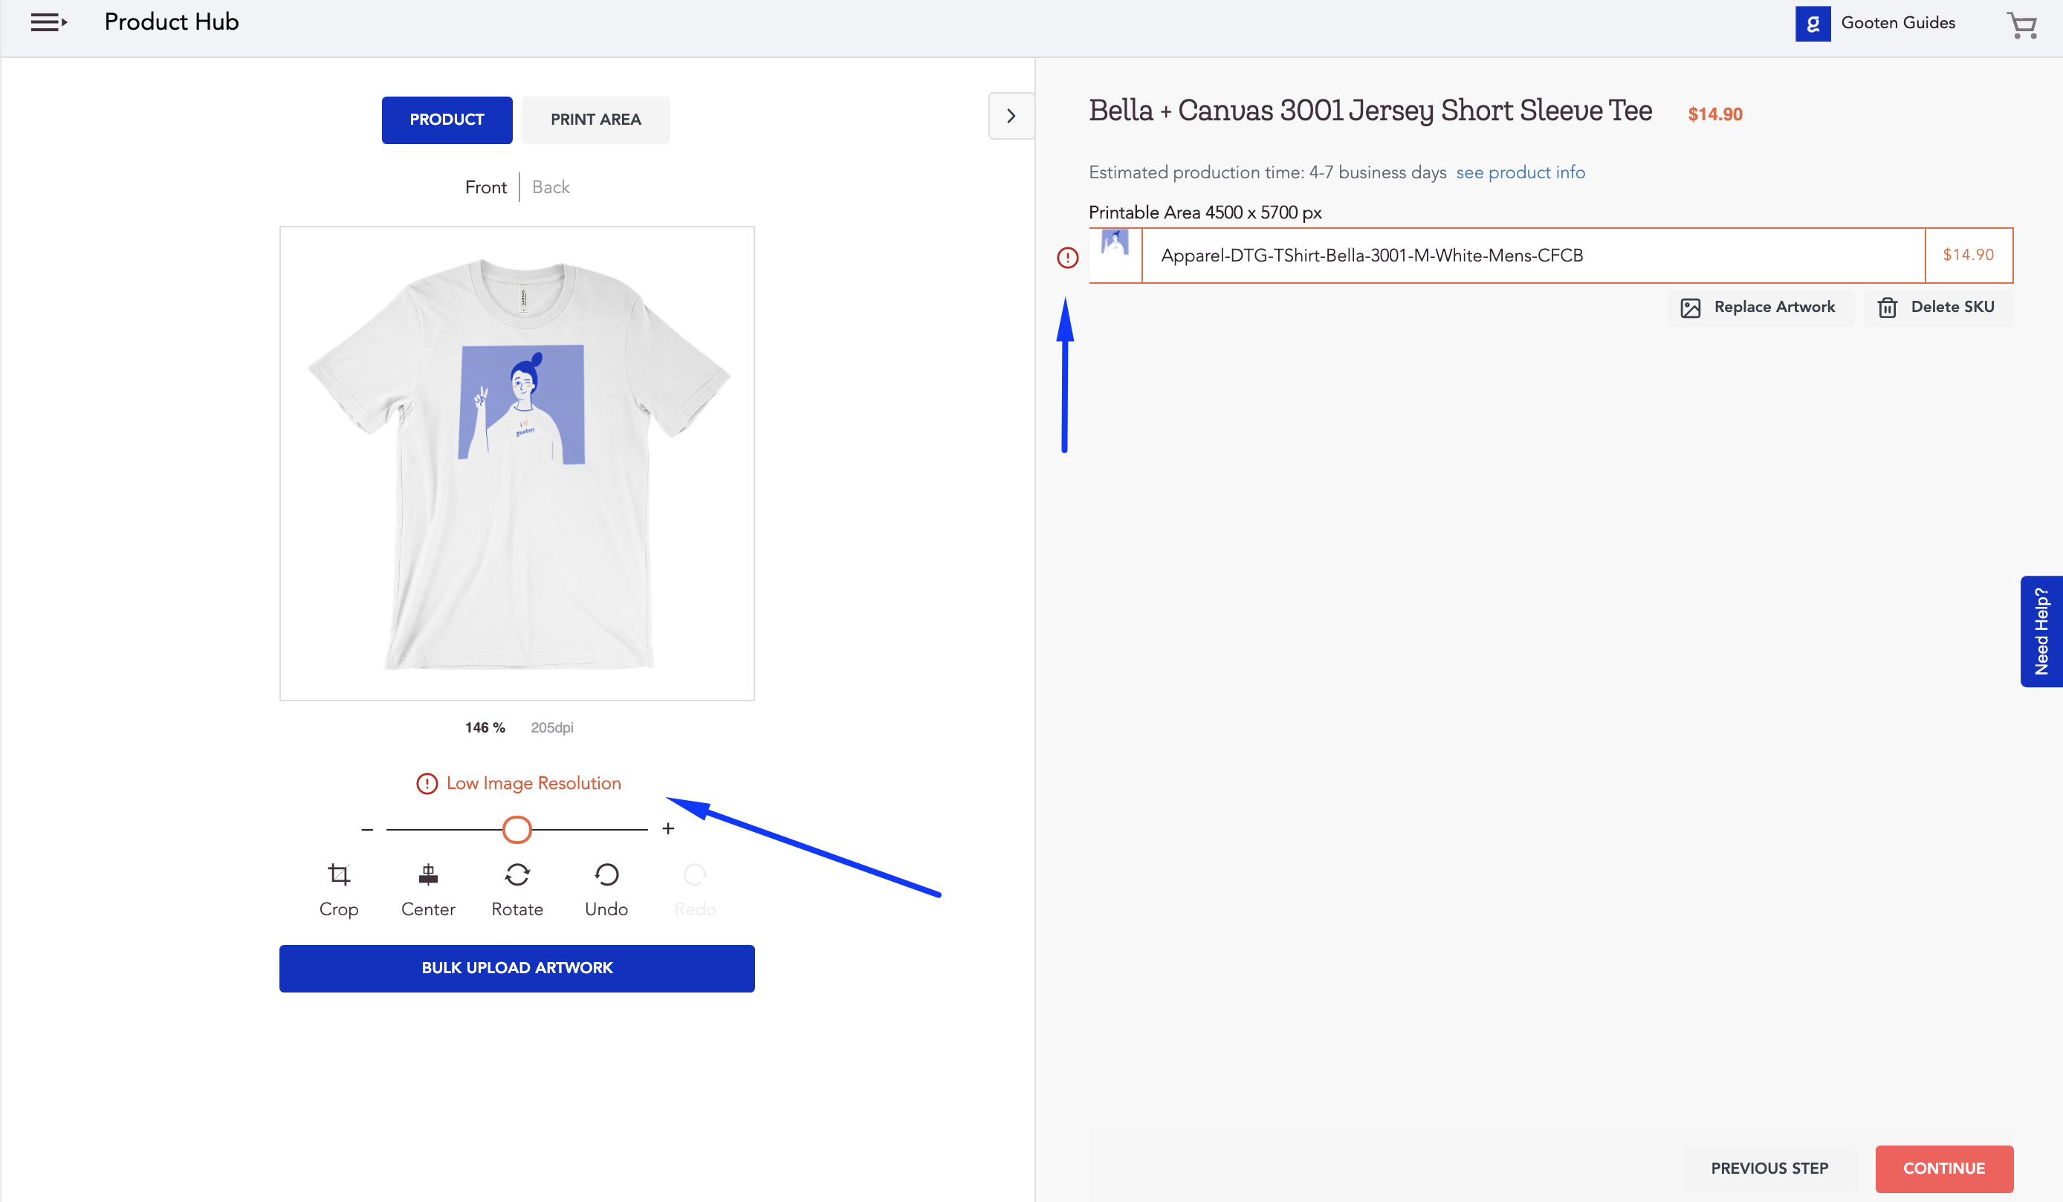The image size is (2063, 1202).
Task: Select the Crop tool icon
Action: [x=339, y=874]
